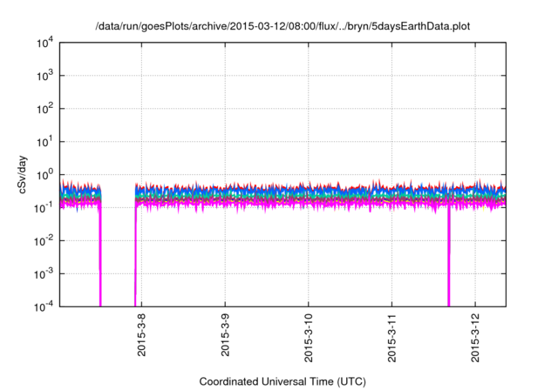Click the 10^2 y-axis tick label

(x=45, y=108)
